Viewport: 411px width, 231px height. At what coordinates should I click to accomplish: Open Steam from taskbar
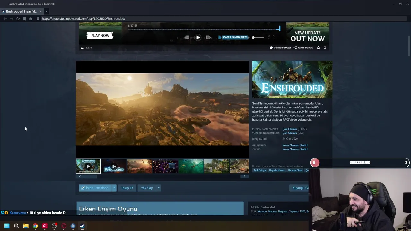coord(82,226)
